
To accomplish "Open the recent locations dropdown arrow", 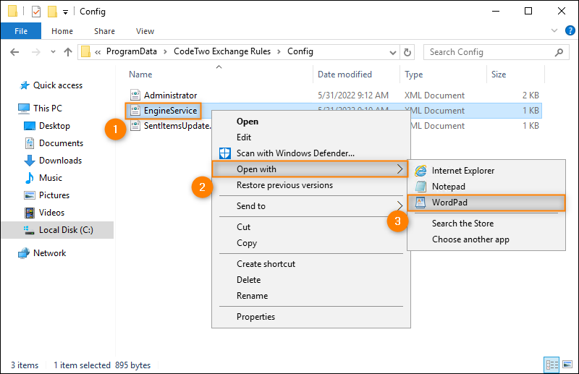I will point(53,52).
